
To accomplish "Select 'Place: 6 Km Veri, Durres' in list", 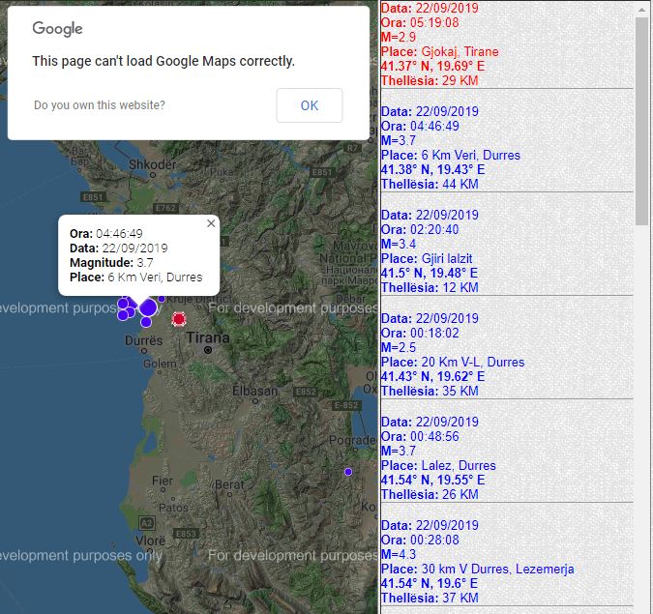I will coord(450,156).
